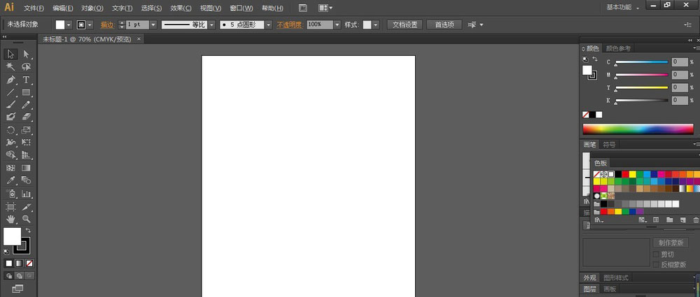Enable the 剪切 (Clip) checkbox
The height and width of the screenshot is (297, 700).
click(x=656, y=254)
